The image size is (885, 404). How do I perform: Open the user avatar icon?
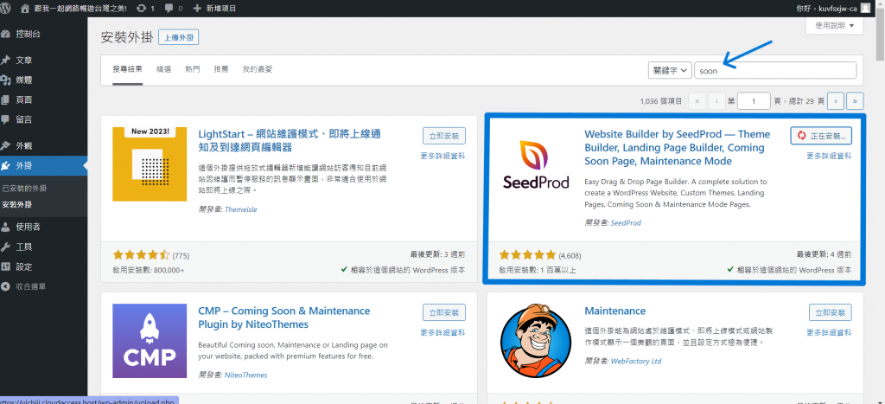tap(866, 8)
